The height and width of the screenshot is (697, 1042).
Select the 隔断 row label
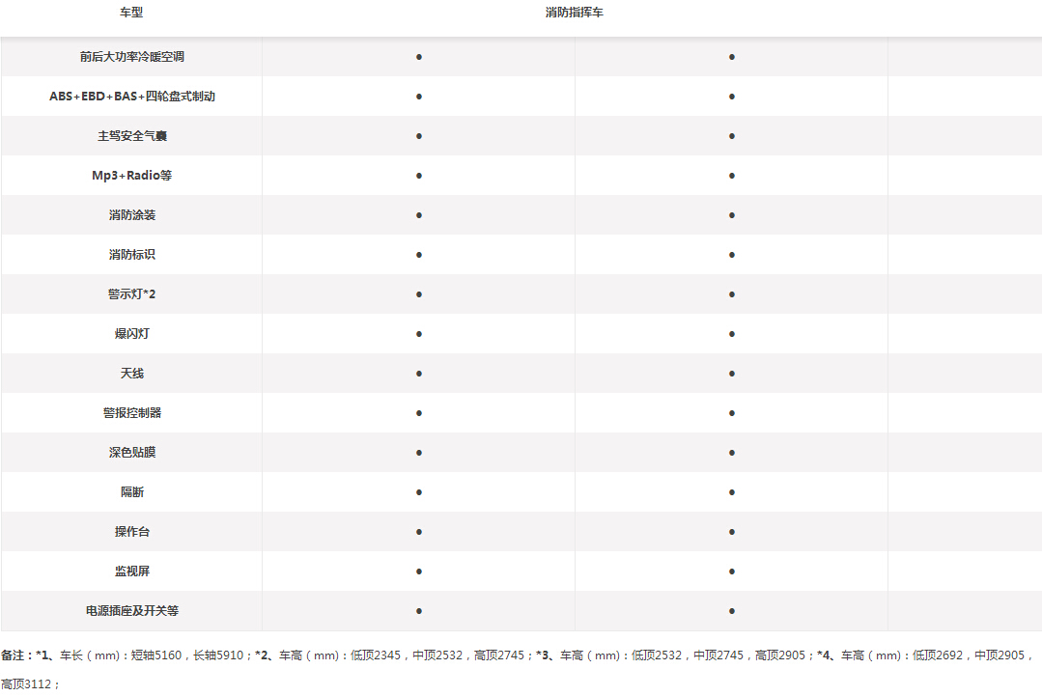pos(131,491)
